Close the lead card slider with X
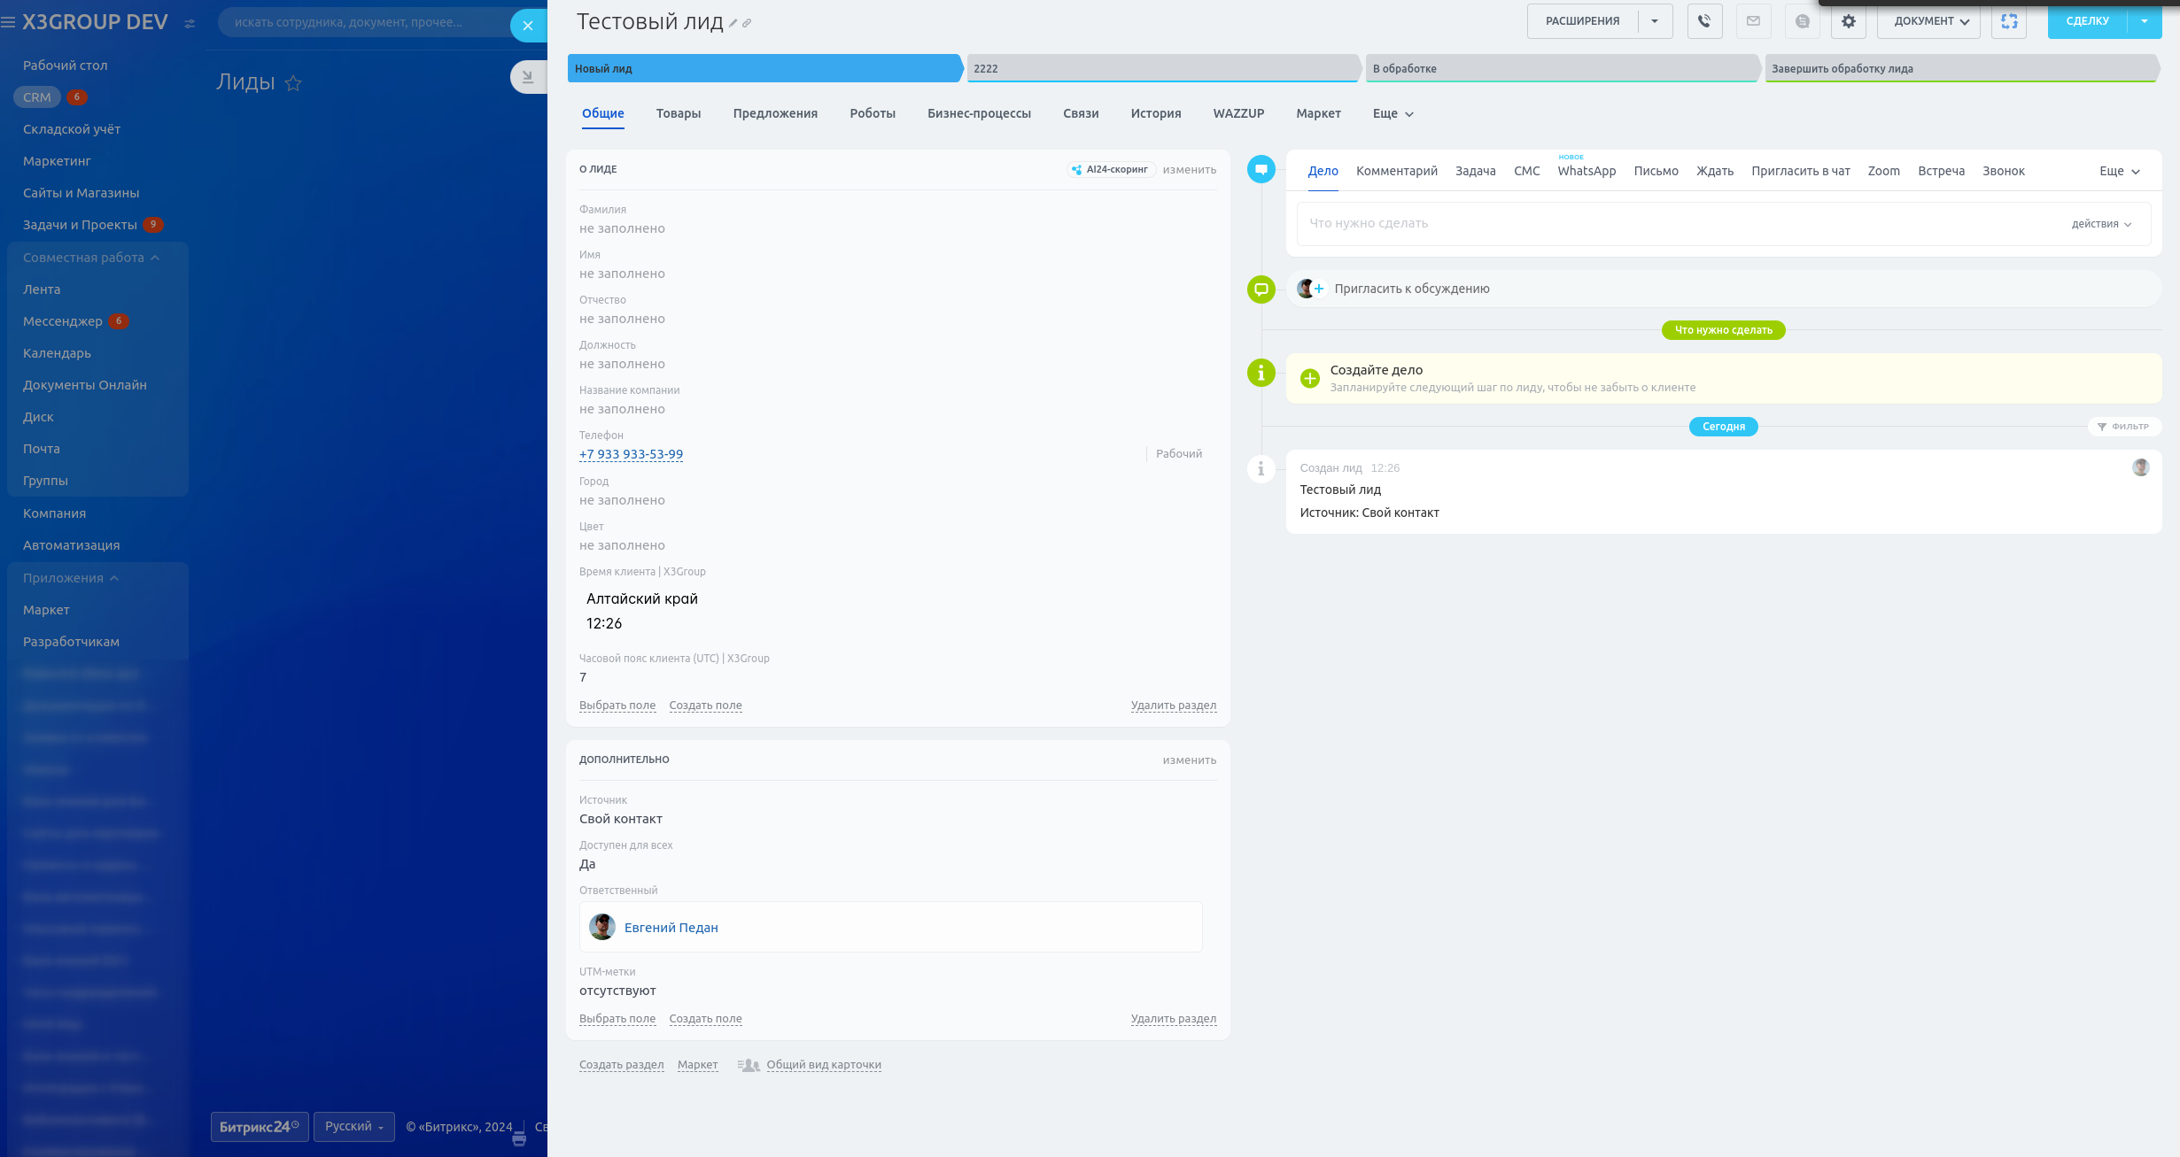This screenshot has height=1157, width=2180. 528,26
